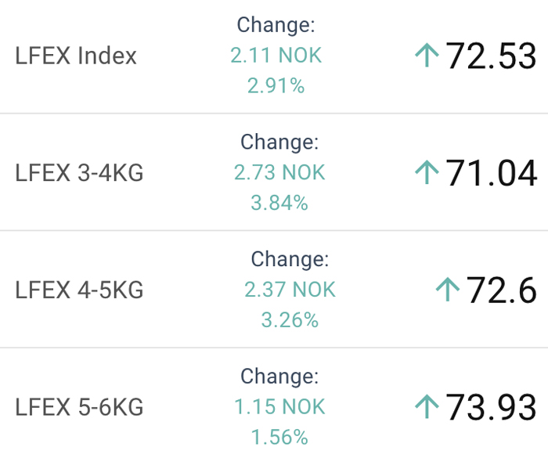Open the LFEX 3-4KG row label
Viewport: 548px width, 458px height.
tap(79, 173)
